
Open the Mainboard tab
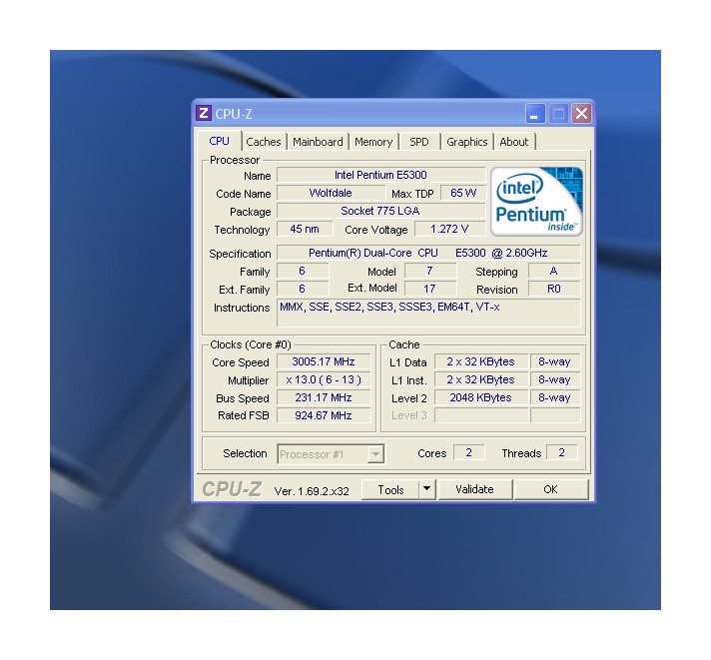318,142
